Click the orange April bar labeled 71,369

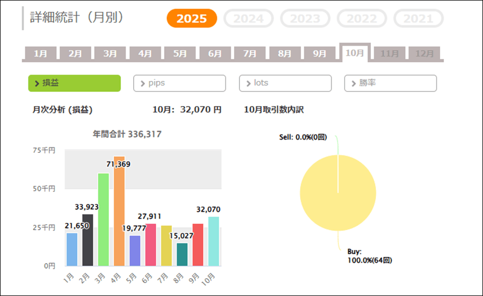[119, 214]
